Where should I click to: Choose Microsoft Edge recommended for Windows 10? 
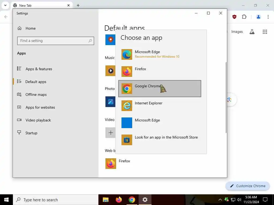click(160, 54)
